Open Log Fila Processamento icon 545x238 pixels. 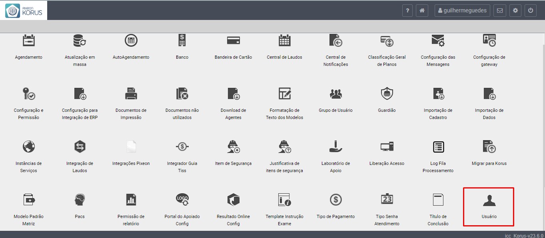(438, 147)
